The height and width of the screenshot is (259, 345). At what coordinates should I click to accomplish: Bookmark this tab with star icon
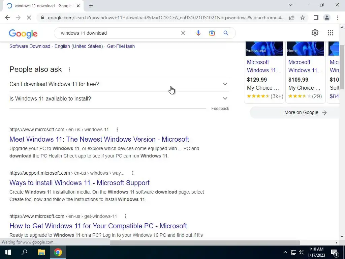point(303,18)
